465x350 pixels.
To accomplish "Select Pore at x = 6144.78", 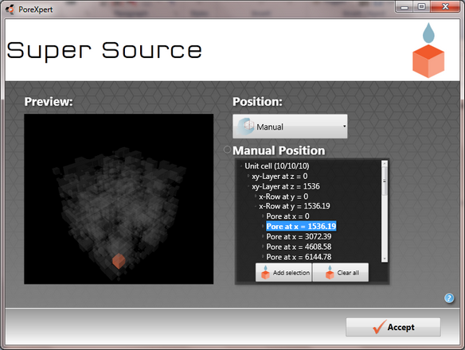I will pos(299,257).
